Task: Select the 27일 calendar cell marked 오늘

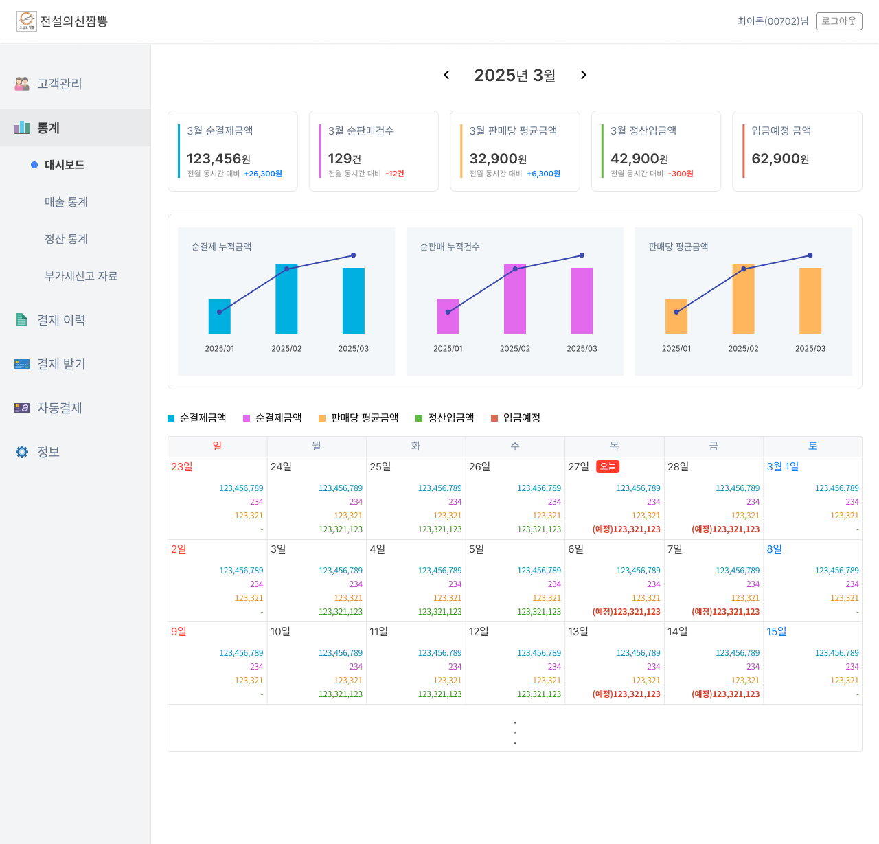Action: click(614, 498)
